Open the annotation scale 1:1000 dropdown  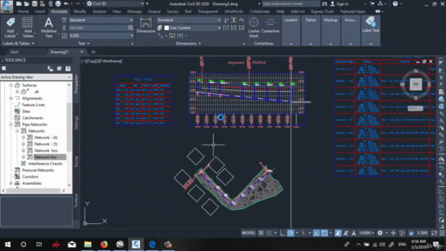tap(366, 233)
